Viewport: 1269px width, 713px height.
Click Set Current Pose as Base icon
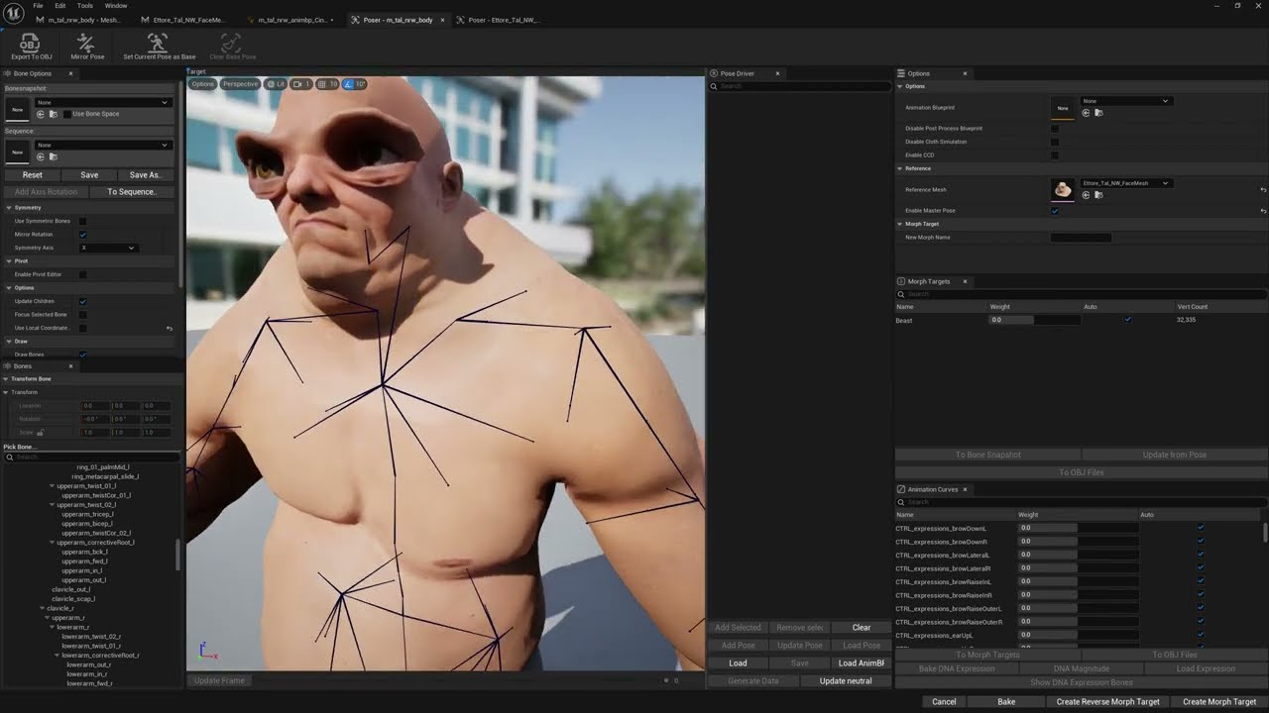click(x=158, y=43)
